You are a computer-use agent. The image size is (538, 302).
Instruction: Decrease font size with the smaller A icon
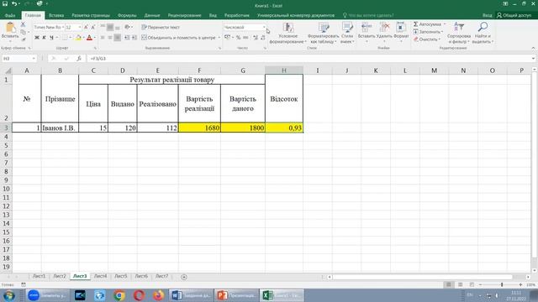[x=93, y=27]
